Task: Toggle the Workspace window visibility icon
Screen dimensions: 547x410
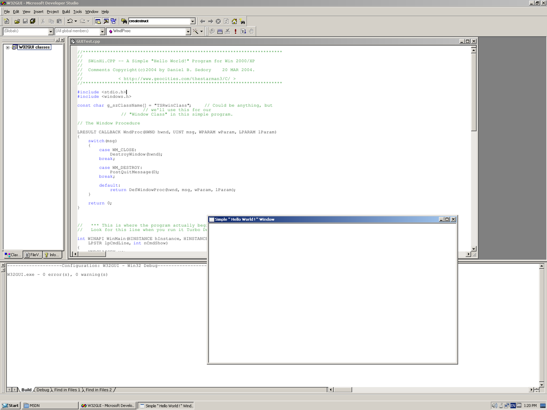Action: pos(97,21)
